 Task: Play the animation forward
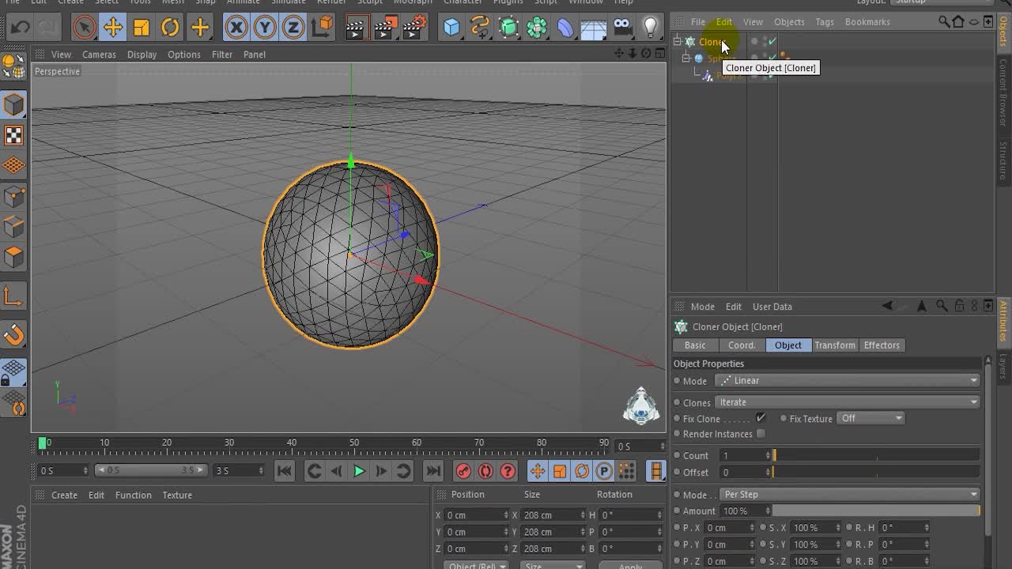[358, 472]
